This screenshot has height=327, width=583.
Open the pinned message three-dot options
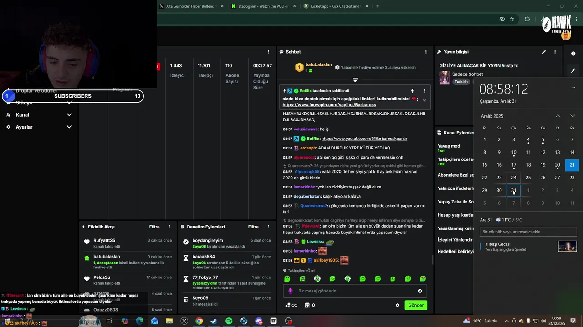coord(424,91)
